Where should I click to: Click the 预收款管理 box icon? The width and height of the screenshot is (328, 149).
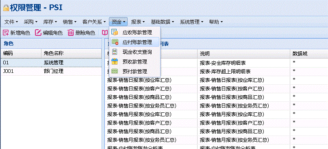(x=115, y=61)
